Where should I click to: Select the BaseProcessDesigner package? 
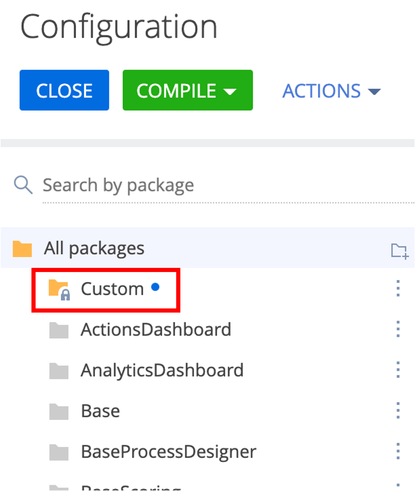pos(168,452)
